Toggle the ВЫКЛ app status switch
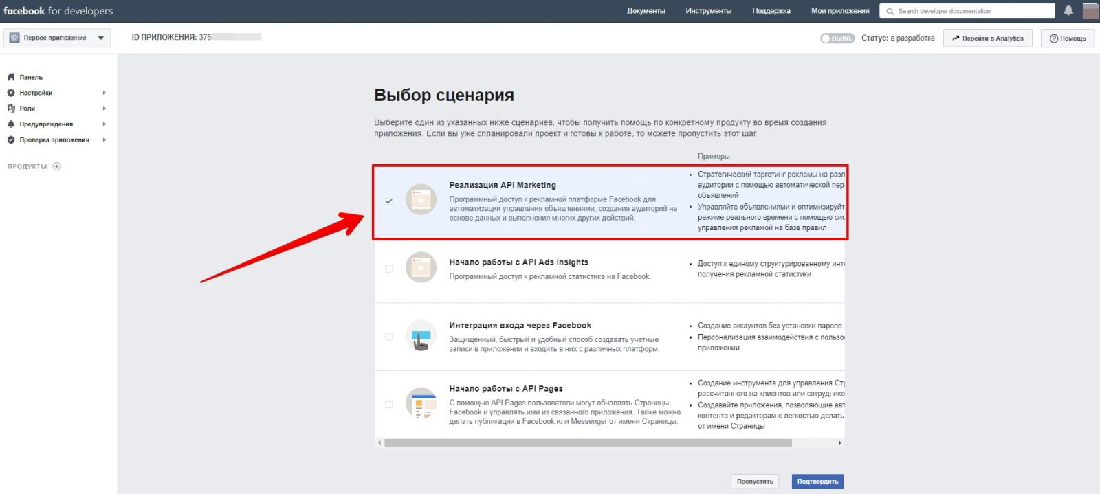Viewport: 1100px width, 494px height. 837,38
